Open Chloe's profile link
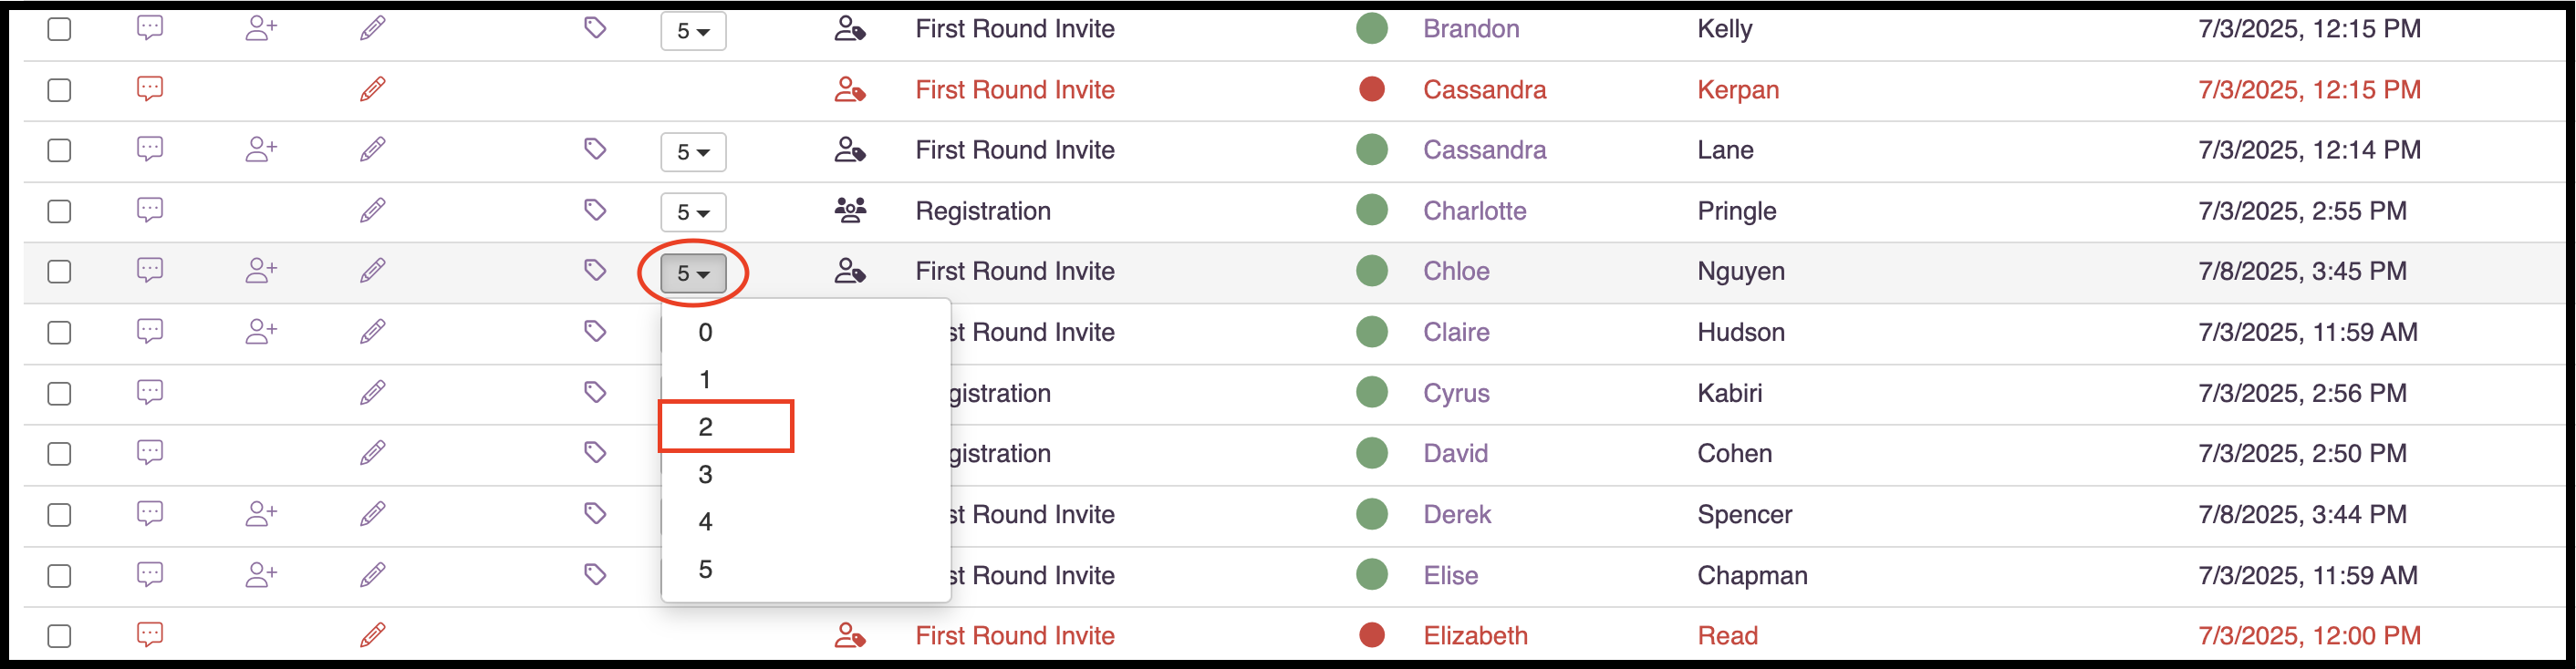Screen dimensions: 2576x669 pos(1455,271)
